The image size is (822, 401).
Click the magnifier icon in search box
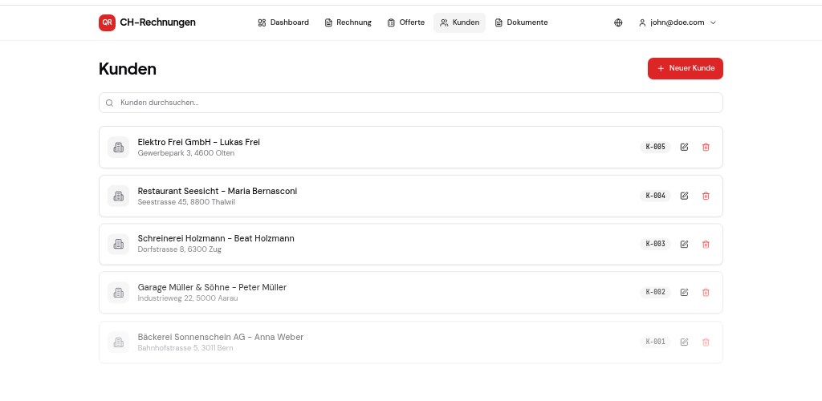109,103
